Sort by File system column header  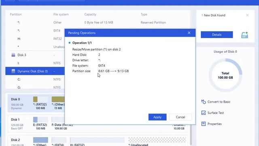point(61,15)
